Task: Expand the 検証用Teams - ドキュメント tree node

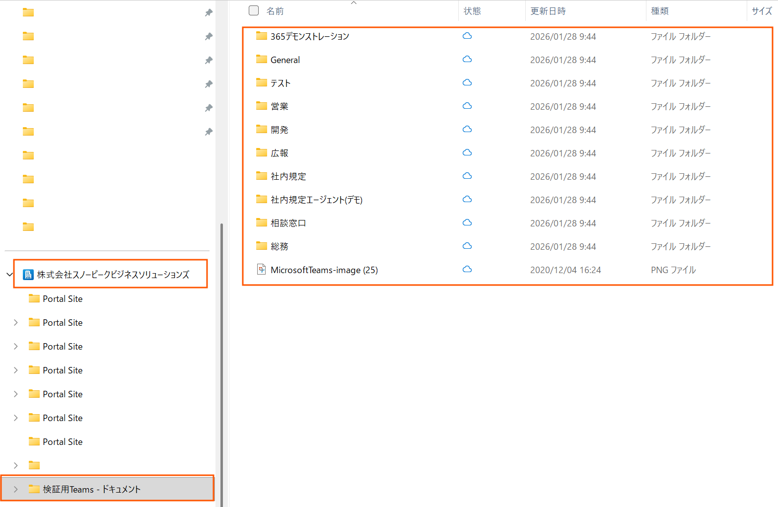Action: [16, 489]
